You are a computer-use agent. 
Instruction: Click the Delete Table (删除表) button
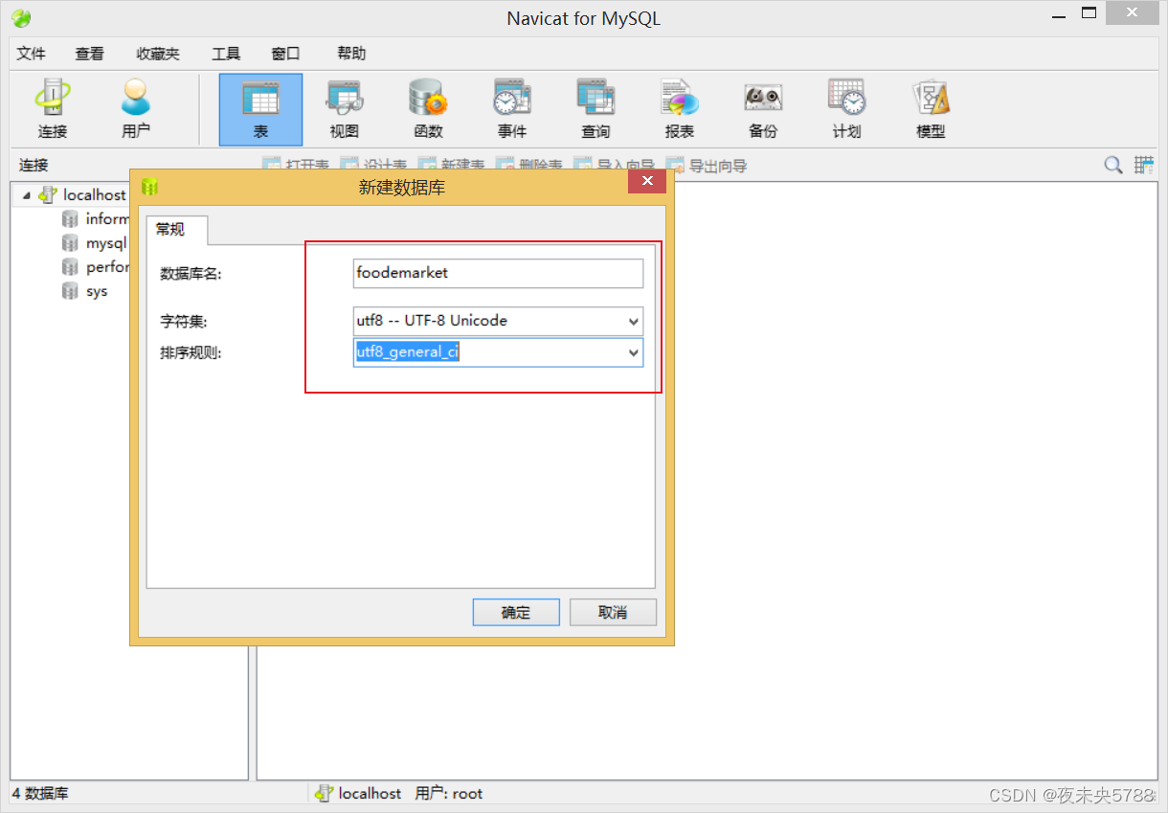pos(529,166)
